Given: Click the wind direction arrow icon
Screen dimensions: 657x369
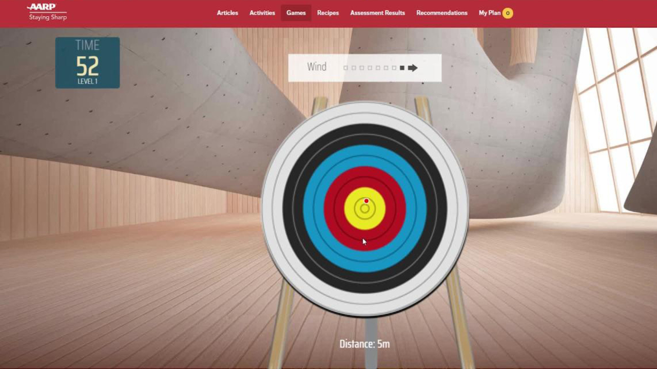Looking at the screenshot, I should [x=413, y=68].
